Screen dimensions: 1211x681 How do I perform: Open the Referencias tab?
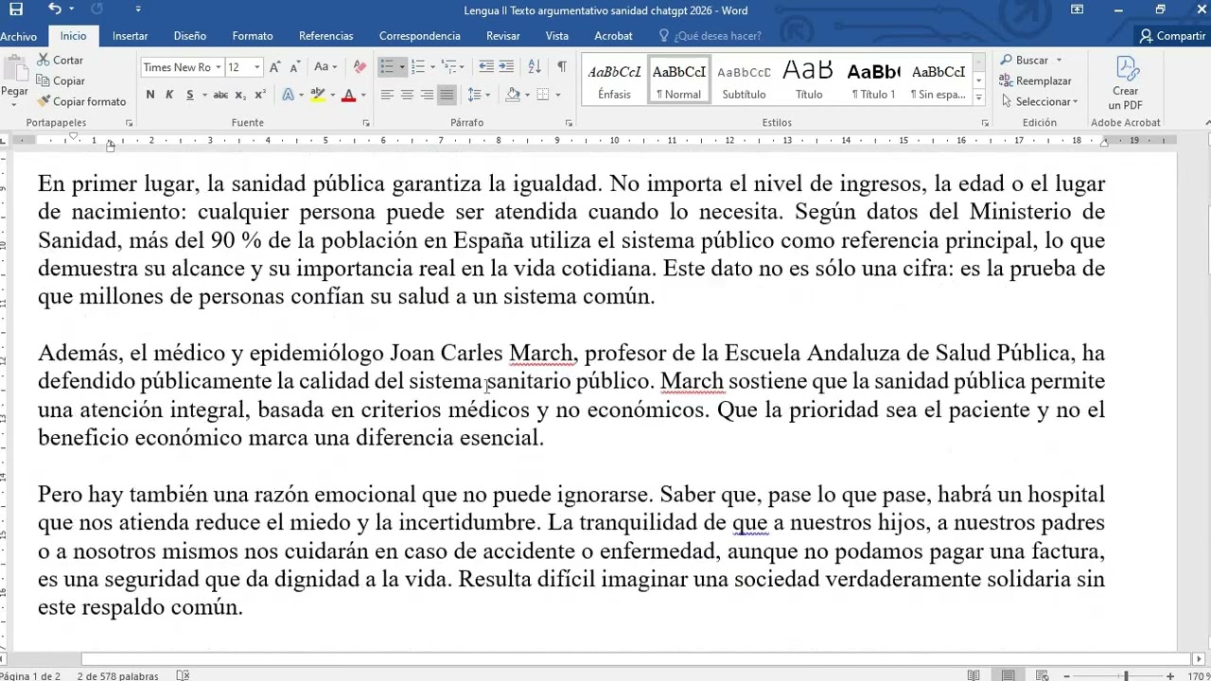pyautogui.click(x=326, y=36)
